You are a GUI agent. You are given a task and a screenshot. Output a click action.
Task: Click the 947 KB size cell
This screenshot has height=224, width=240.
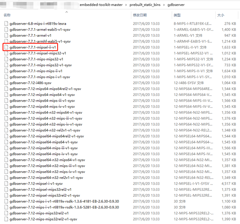click(230, 35)
